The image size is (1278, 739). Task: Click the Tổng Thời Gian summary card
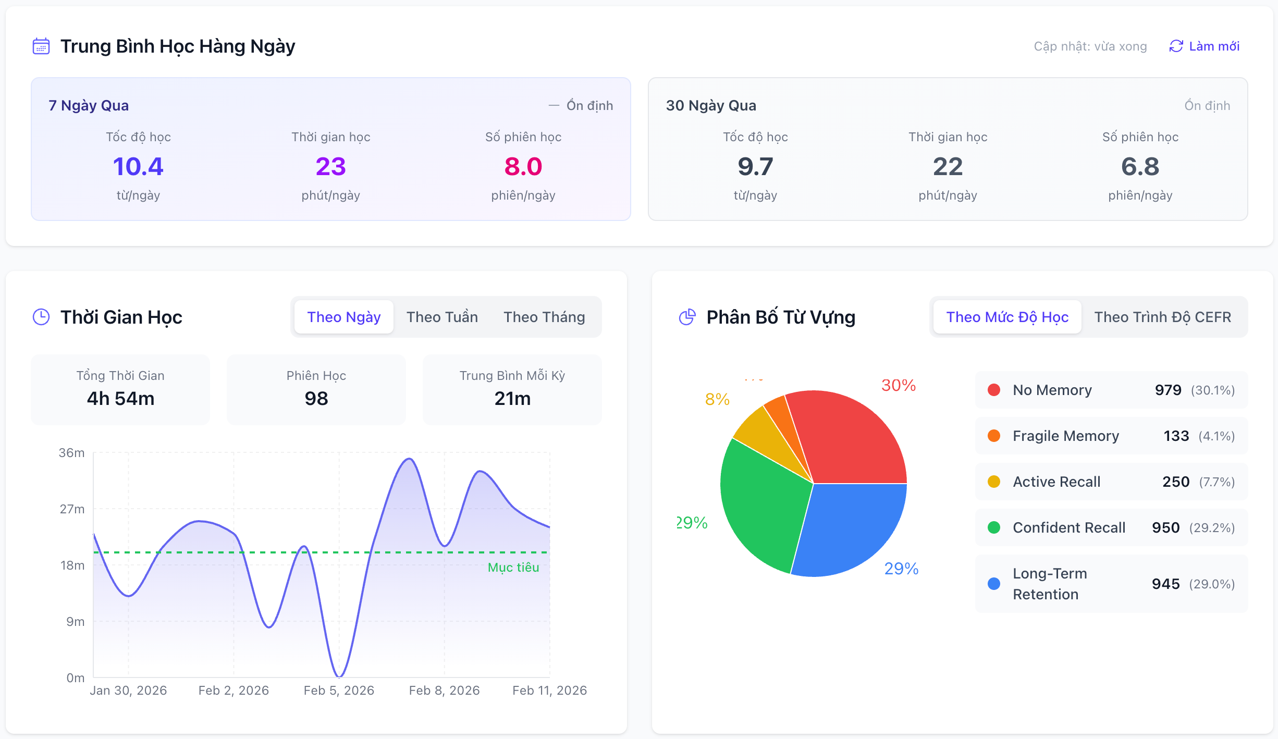click(x=120, y=389)
